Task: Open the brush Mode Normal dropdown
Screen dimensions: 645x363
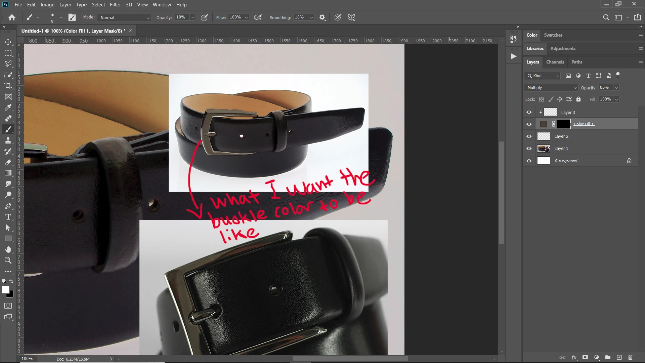Action: 124,17
